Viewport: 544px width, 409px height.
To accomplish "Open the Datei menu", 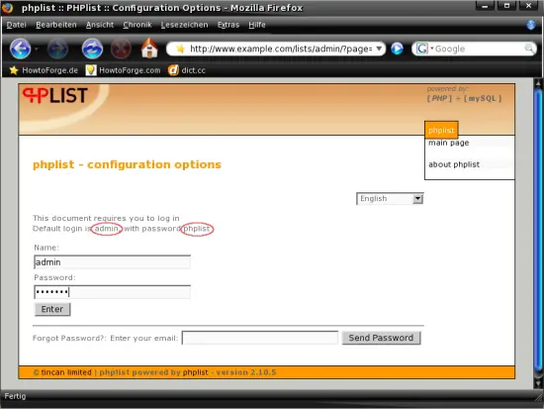I will pyautogui.click(x=16, y=25).
